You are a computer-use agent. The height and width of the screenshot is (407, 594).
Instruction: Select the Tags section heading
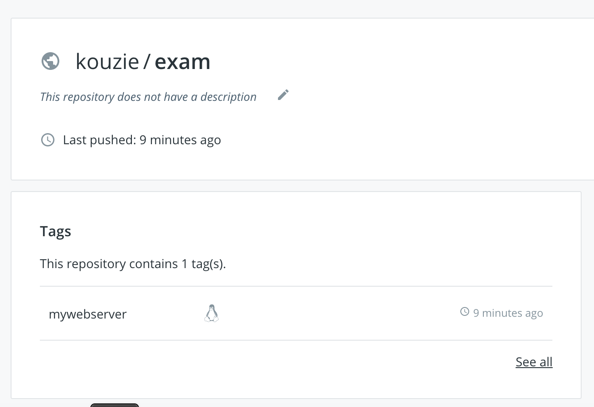(55, 231)
